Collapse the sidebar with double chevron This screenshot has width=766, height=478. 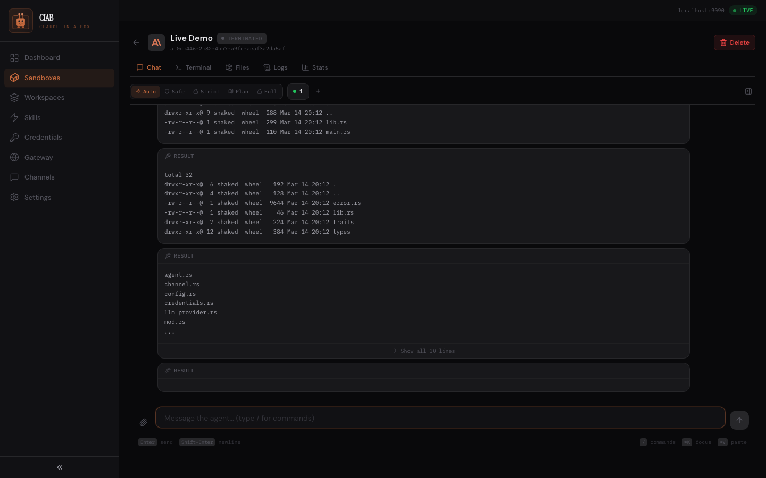[60, 467]
